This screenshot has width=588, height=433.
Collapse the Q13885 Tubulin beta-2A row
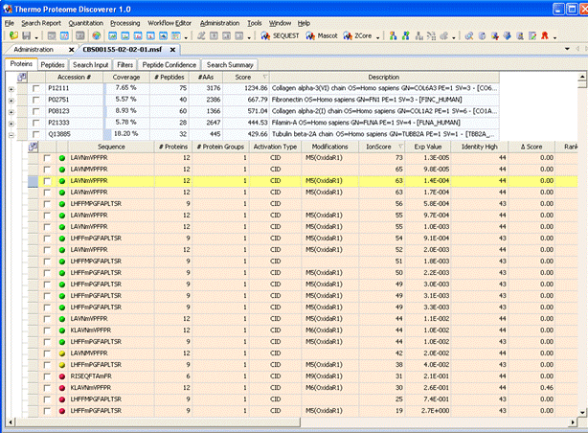click(x=11, y=135)
